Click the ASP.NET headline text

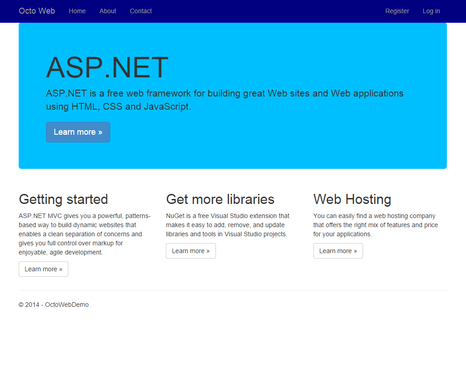tap(107, 67)
